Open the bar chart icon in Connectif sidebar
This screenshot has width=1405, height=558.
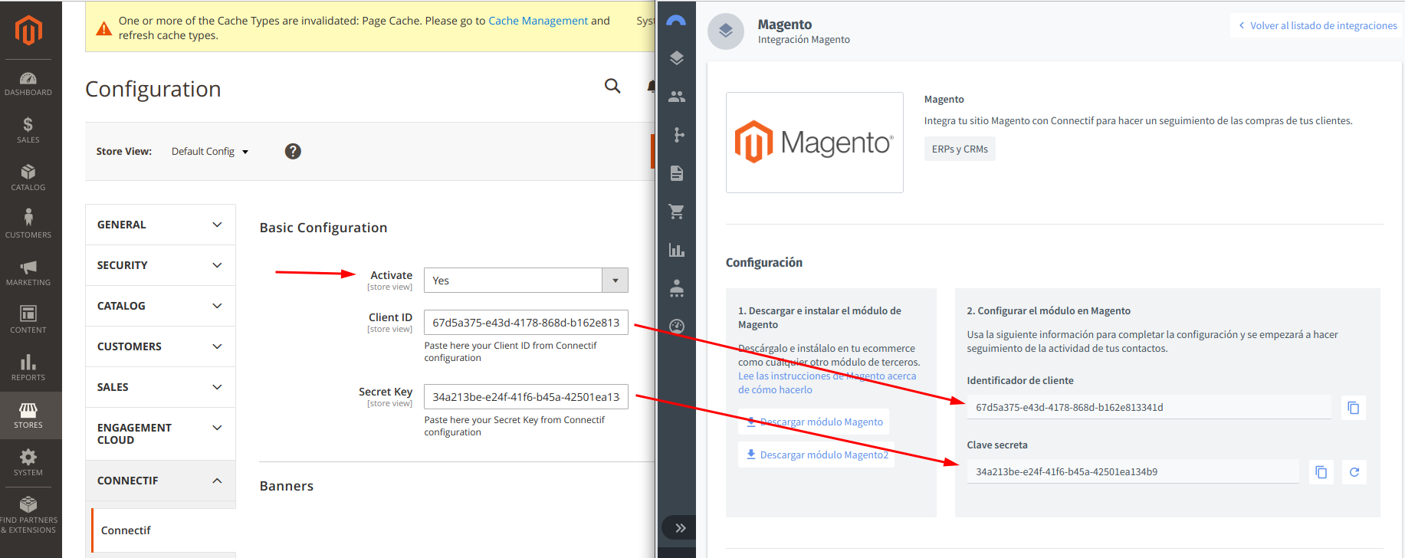(676, 250)
